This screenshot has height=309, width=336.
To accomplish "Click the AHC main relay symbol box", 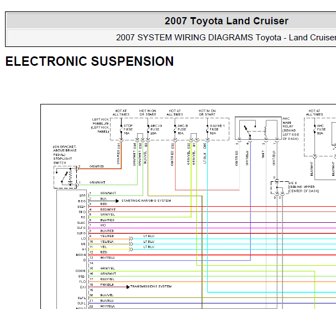I will coord(258,128).
